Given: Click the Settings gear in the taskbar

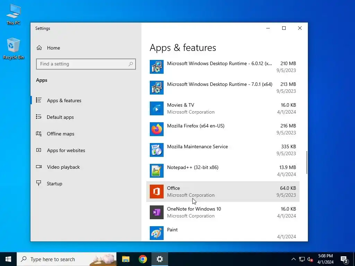Looking at the screenshot, I should tap(159, 259).
